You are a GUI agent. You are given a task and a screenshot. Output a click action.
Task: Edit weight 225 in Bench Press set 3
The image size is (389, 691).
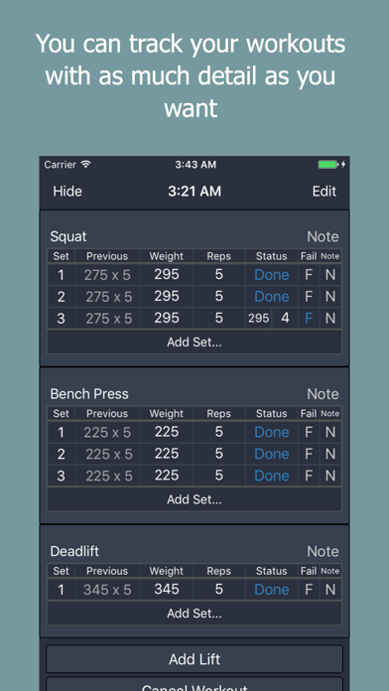[167, 476]
